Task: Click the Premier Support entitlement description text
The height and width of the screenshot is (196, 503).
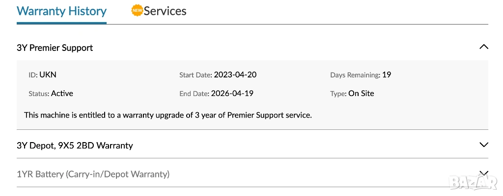Action: tap(168, 115)
